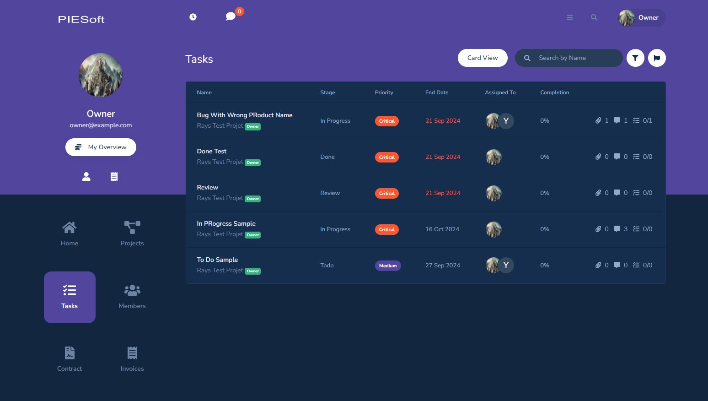Click the magnifier search icon in header
The width and height of the screenshot is (708, 401).
pyautogui.click(x=594, y=17)
